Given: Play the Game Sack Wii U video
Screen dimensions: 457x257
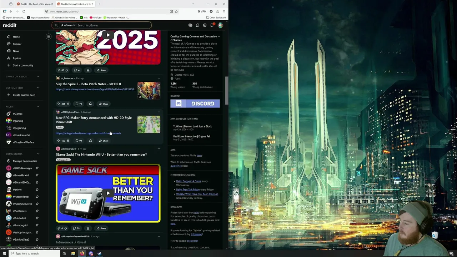Looking at the screenshot, I should (108, 193).
